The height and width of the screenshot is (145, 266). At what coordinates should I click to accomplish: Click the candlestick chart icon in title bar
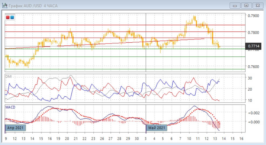[x=5, y=5]
